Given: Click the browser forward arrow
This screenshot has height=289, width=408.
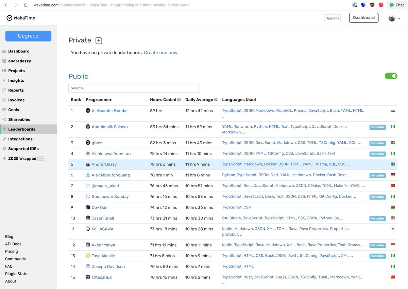Looking at the screenshot, I should click(x=16, y=5).
